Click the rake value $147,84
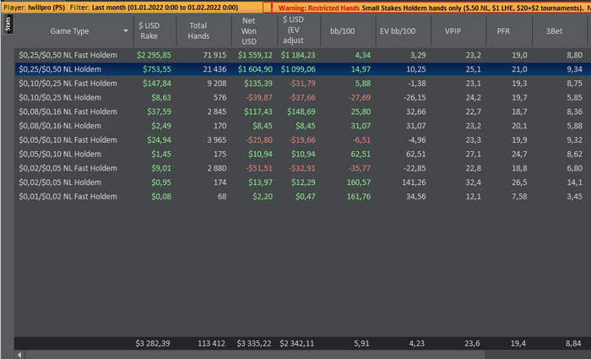This screenshot has height=359, width=591. coord(157,84)
